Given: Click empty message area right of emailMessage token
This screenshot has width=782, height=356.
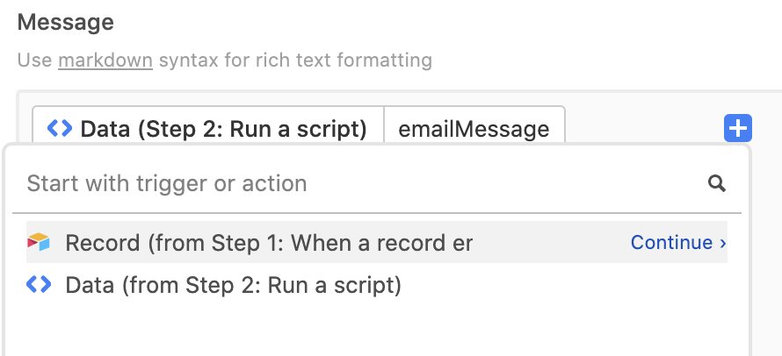Looking at the screenshot, I should point(643,127).
